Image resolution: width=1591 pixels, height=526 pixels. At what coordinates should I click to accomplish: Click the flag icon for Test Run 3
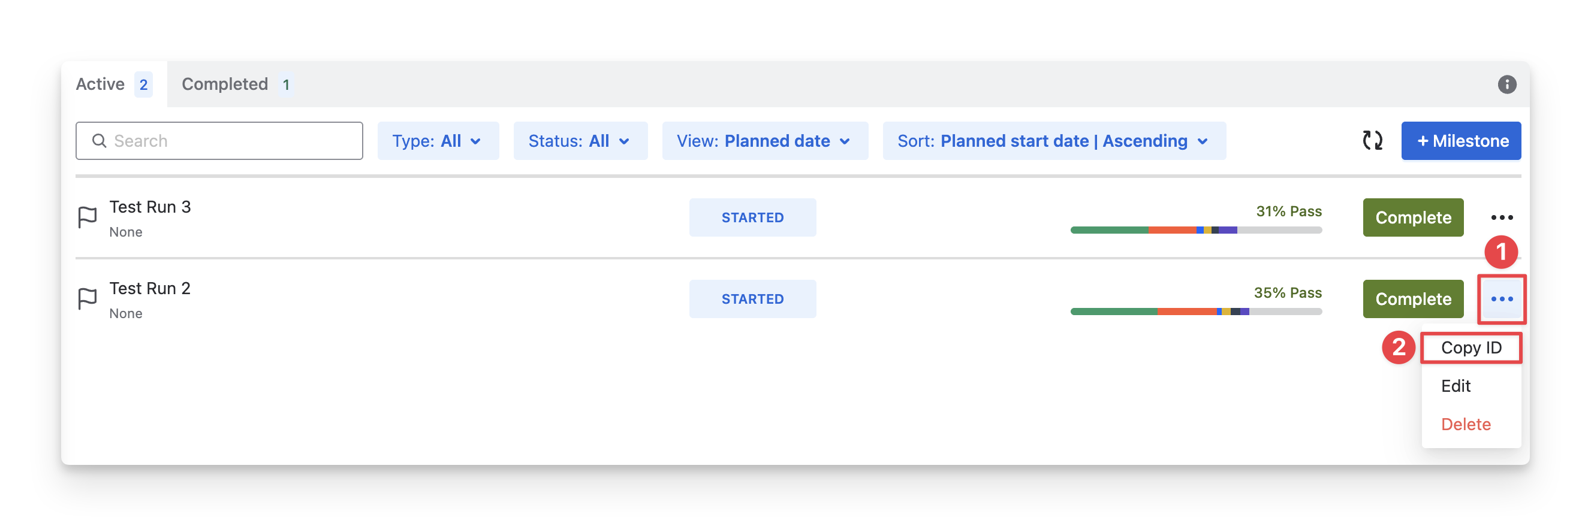coord(88,217)
